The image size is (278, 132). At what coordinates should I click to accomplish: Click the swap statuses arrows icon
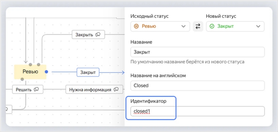point(198,26)
